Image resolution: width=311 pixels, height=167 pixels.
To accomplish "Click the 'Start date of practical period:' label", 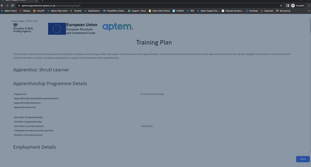I will 29,126.
